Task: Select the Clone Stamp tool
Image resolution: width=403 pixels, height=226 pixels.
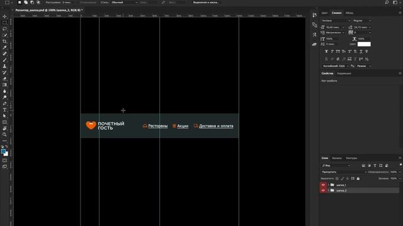Action: coord(4,66)
